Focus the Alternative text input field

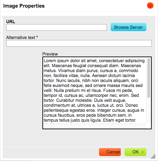click(x=79, y=43)
